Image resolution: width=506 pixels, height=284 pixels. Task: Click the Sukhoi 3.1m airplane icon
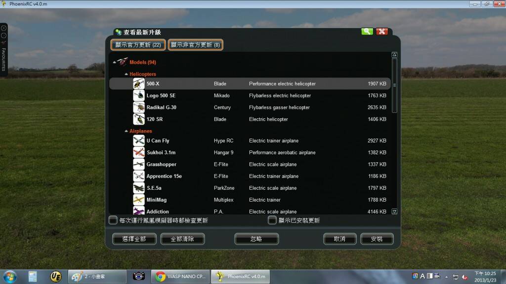[x=139, y=153]
